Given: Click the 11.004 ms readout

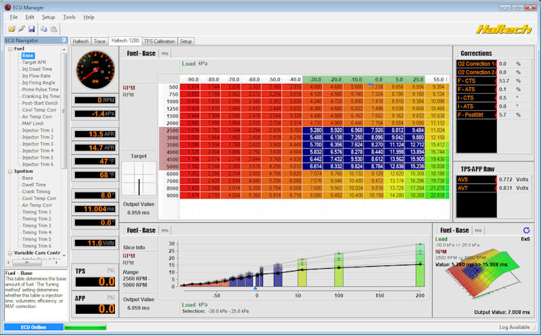Looking at the screenshot, I should point(95,209).
